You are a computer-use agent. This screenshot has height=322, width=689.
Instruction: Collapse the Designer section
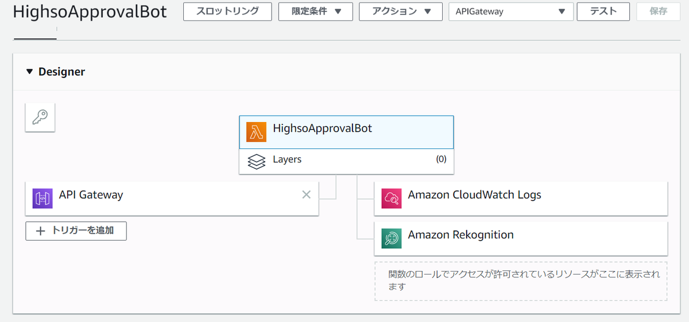tap(30, 72)
